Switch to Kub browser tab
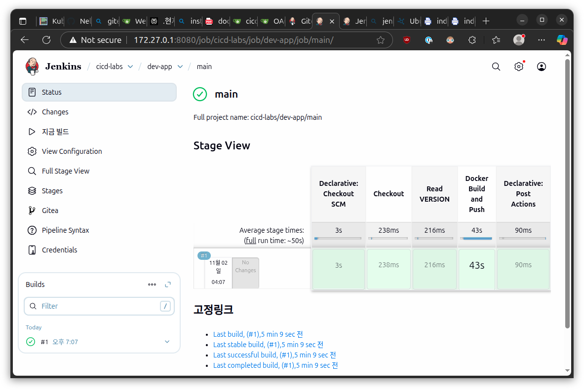Viewport: 584px width, 390px height. [x=51, y=21]
